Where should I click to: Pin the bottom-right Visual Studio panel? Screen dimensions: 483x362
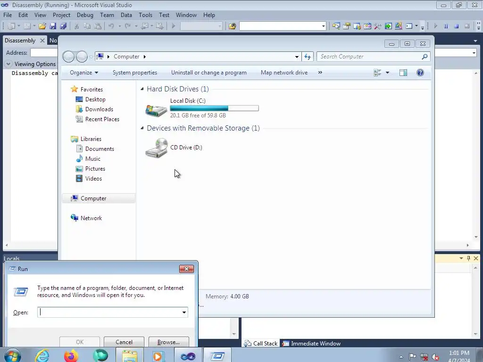coord(468,258)
